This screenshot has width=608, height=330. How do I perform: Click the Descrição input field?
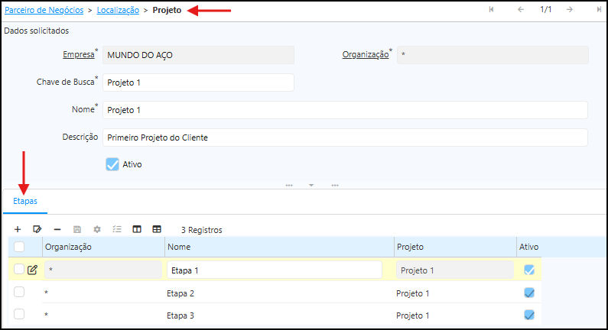[x=344, y=137]
